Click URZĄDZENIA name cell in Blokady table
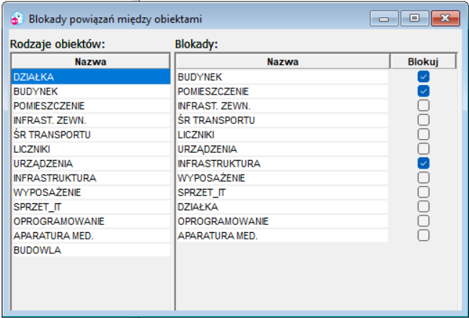Screen dimensions: 469x318 tap(282, 149)
